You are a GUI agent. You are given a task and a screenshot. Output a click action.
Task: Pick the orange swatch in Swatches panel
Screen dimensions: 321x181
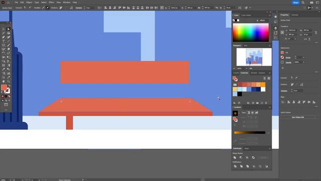click(x=263, y=84)
